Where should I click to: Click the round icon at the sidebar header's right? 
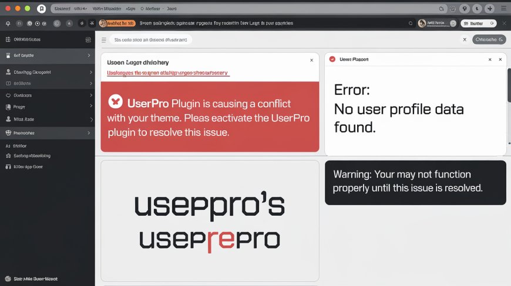88,40
